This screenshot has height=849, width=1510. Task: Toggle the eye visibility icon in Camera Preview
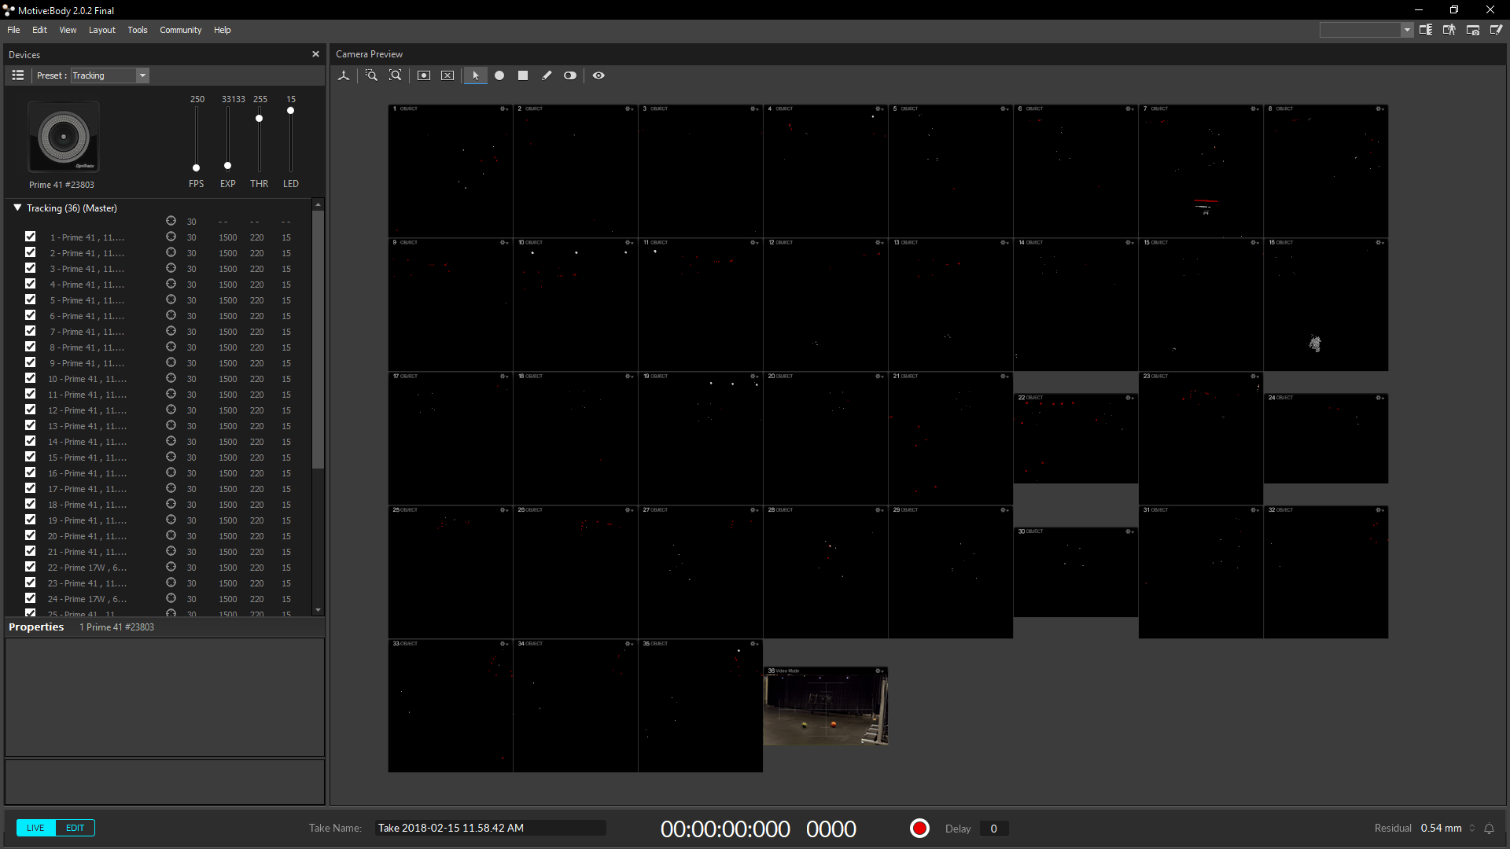click(x=598, y=75)
